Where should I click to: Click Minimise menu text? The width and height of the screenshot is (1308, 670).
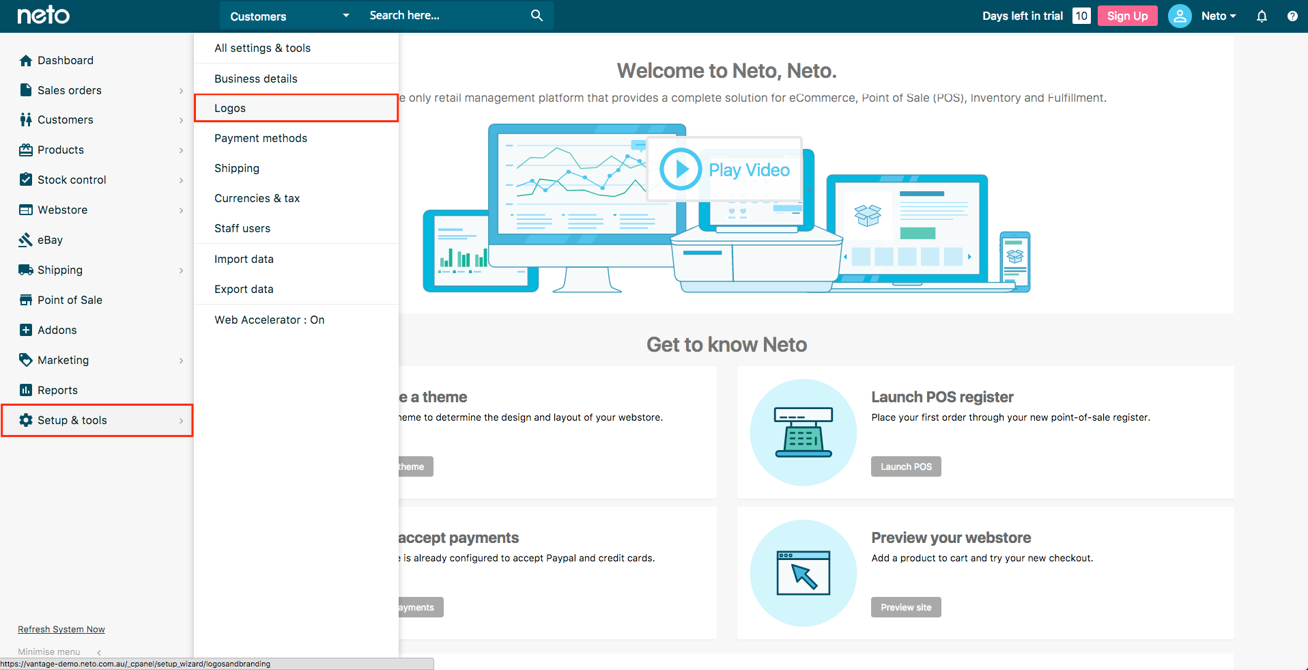click(x=49, y=652)
